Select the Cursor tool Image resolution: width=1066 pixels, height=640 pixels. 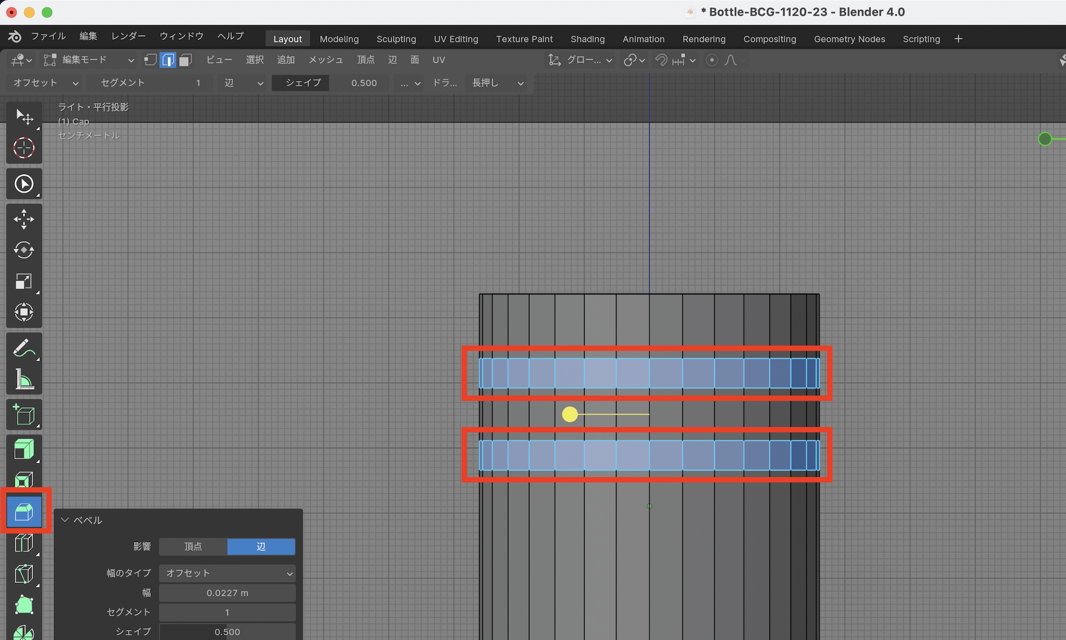24,148
